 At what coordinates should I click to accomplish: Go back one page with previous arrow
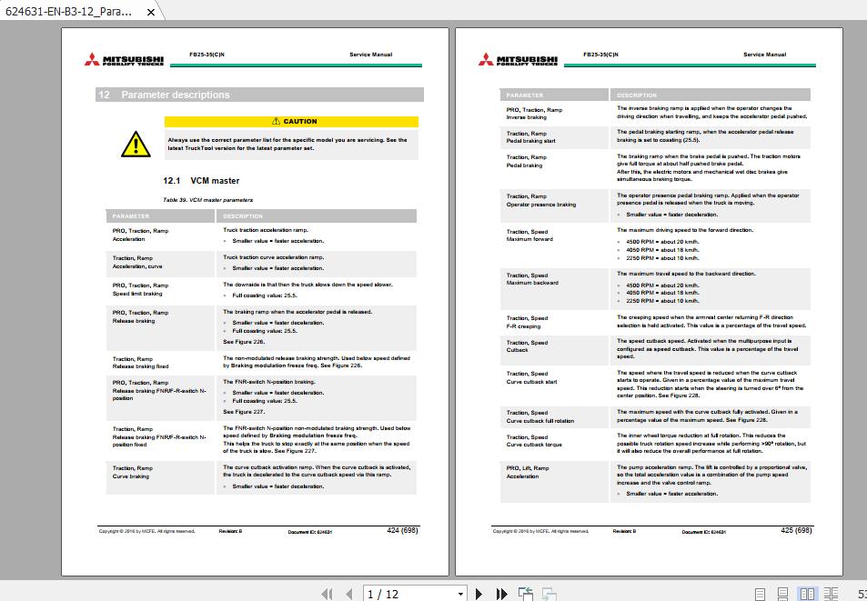click(348, 593)
